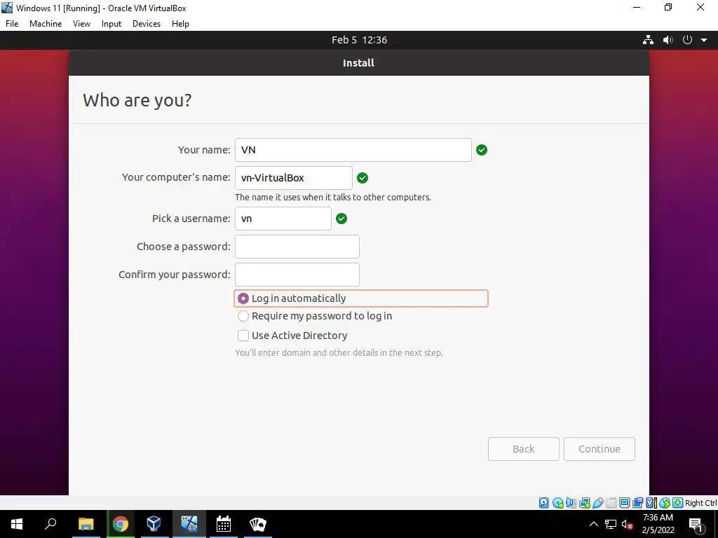
Task: Expand the Ubuntu system menu dropdown arrow
Action: pos(704,40)
